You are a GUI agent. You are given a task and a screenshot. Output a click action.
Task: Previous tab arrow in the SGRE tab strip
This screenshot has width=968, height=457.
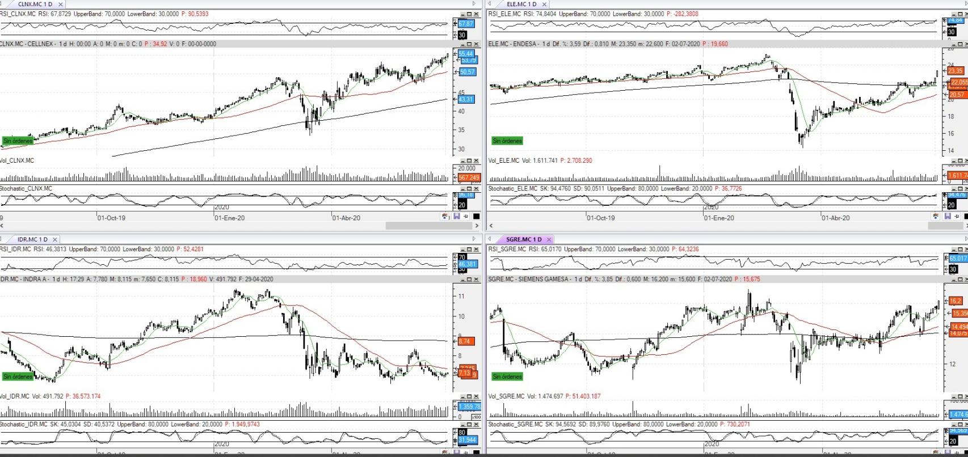coord(489,239)
